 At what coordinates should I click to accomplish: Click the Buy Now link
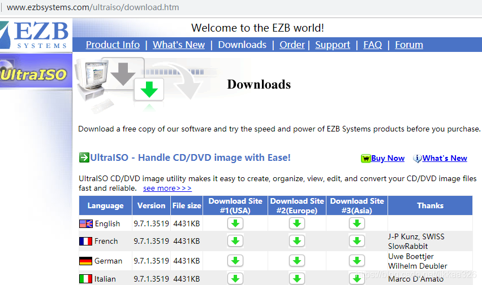pyautogui.click(x=388, y=158)
